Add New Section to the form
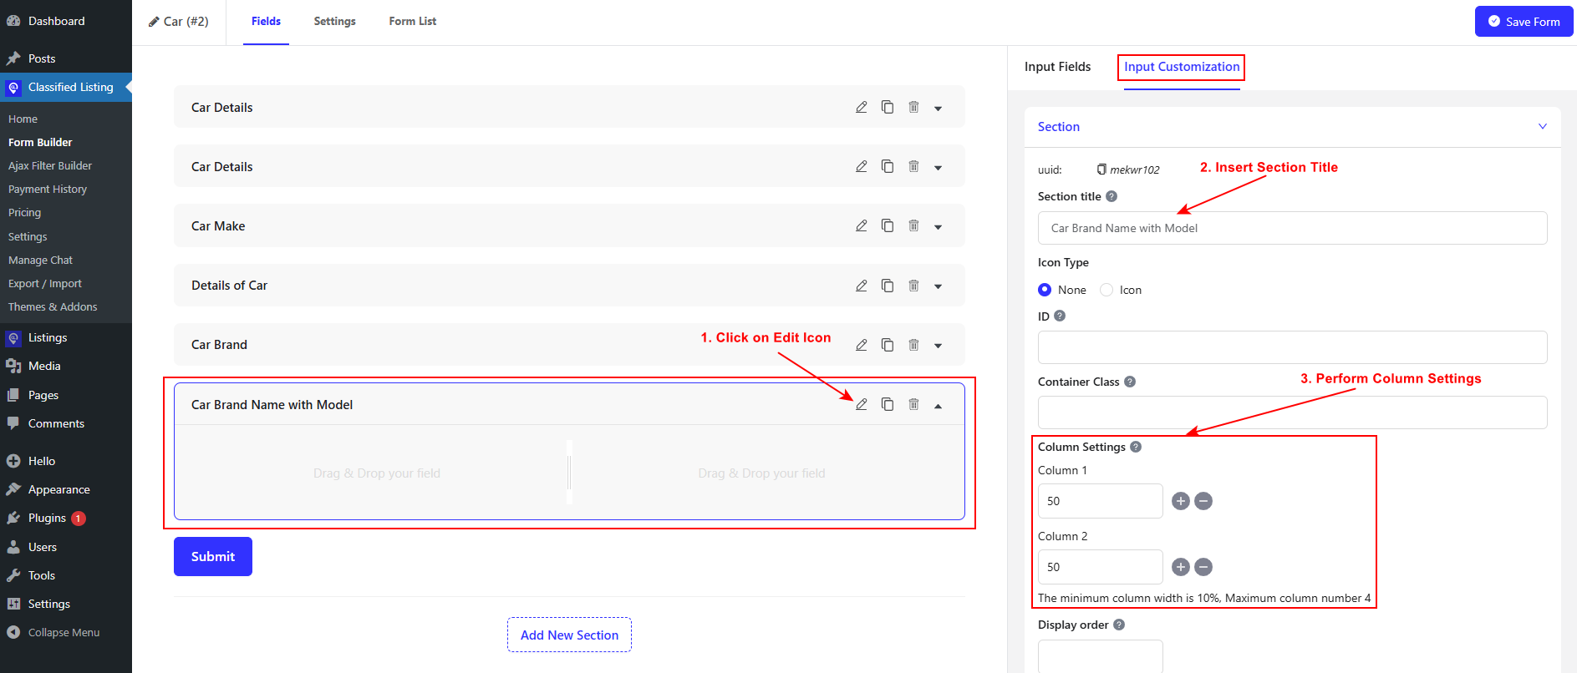Viewport: 1577px width, 673px height. (570, 635)
